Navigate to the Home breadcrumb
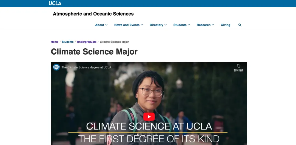The width and height of the screenshot is (296, 145). [55, 42]
